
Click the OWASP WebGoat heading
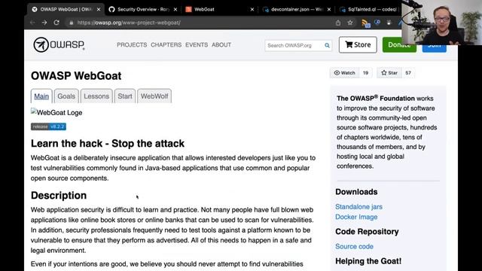click(x=76, y=76)
